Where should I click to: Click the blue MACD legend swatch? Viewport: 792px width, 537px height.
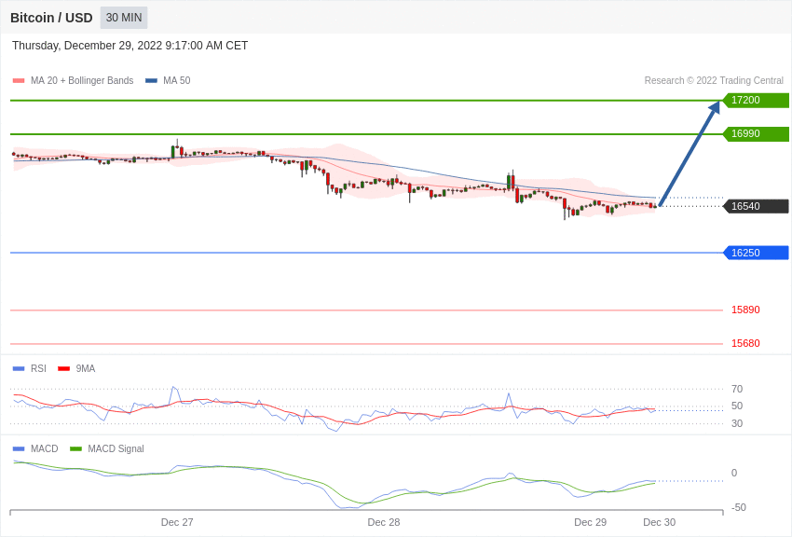[19, 448]
